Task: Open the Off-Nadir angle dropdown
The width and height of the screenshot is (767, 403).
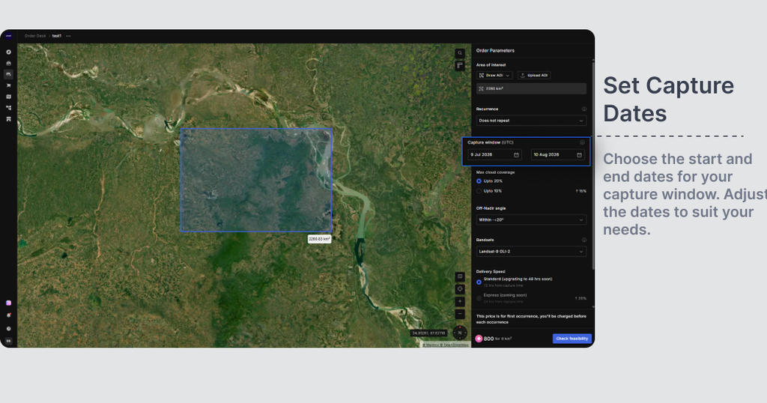Action: 531,220
